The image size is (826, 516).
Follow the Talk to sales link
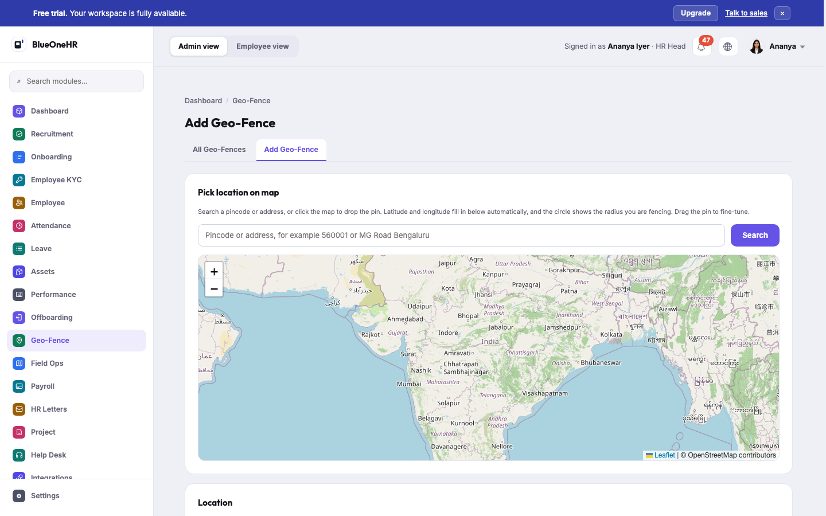pos(746,13)
